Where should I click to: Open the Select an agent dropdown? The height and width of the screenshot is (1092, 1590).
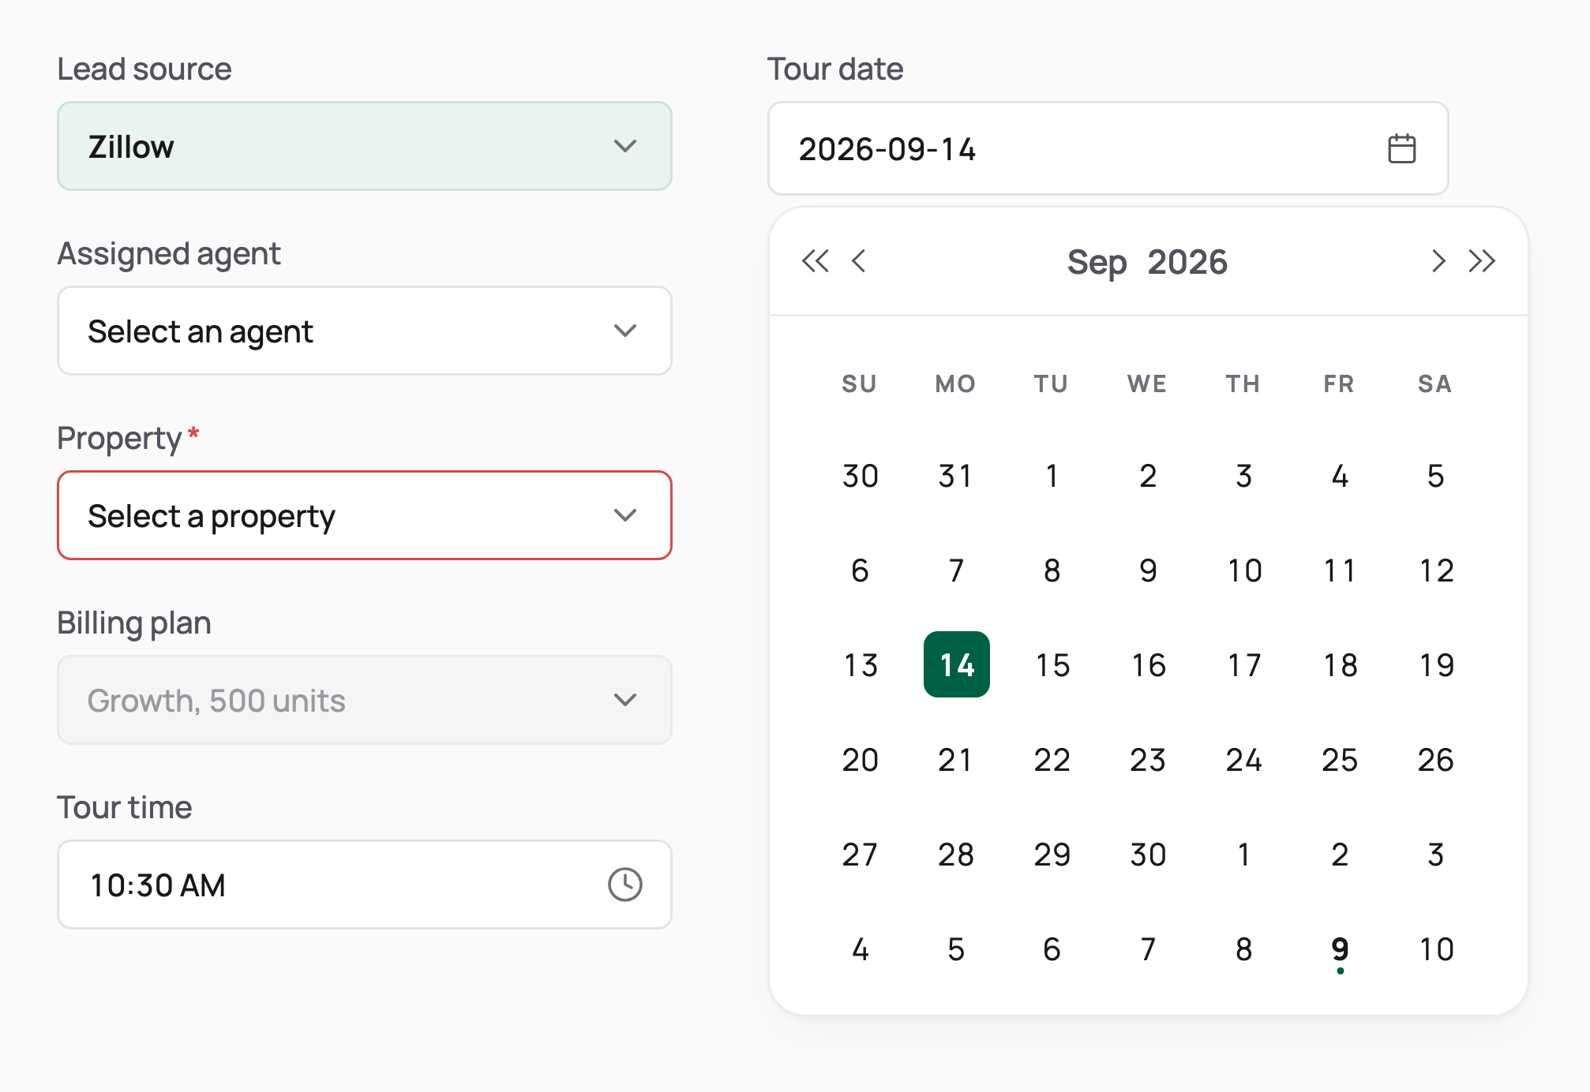(x=365, y=331)
